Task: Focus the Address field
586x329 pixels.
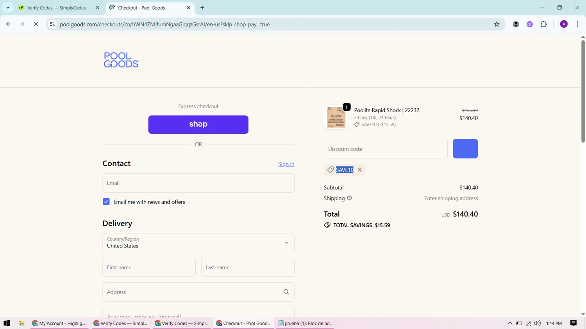Action: point(198,292)
